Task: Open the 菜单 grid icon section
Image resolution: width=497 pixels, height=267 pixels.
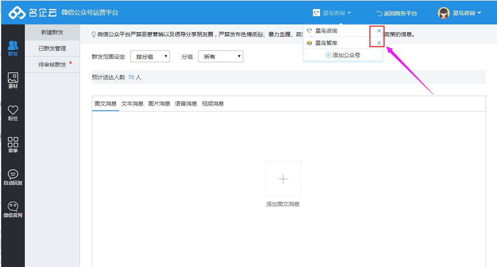Action: [x=13, y=145]
